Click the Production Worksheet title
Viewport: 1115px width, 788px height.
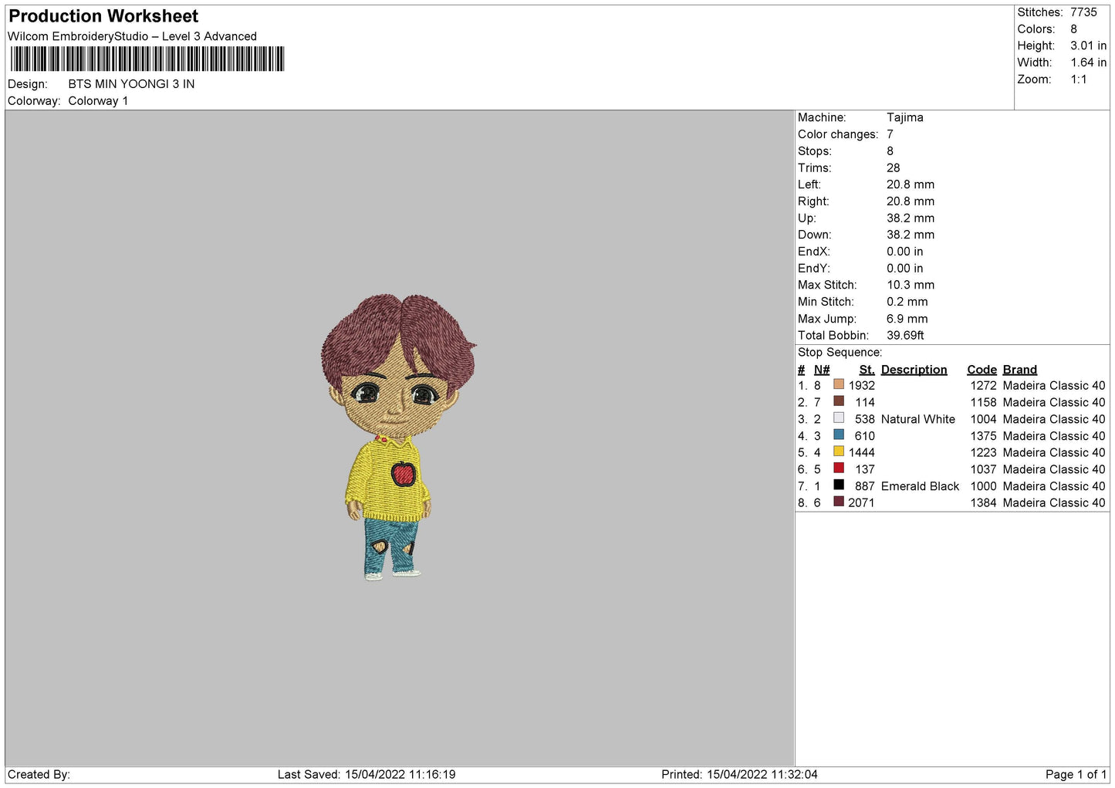pyautogui.click(x=103, y=16)
